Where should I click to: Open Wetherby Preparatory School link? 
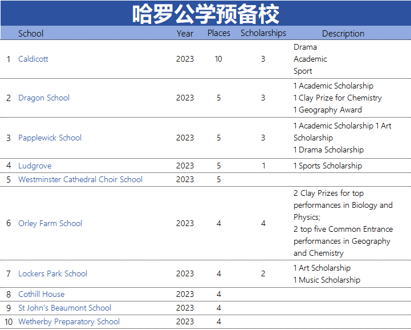pos(69,321)
